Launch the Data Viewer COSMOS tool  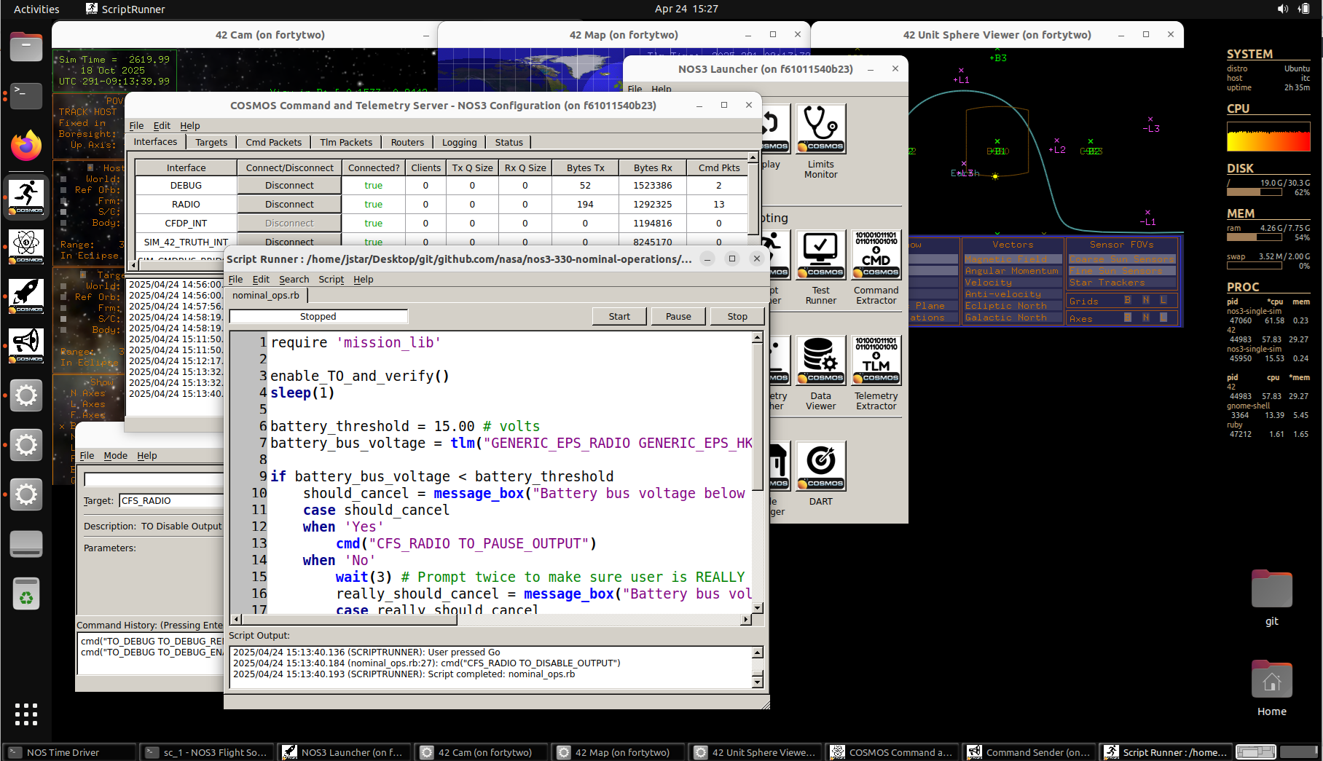tap(821, 360)
